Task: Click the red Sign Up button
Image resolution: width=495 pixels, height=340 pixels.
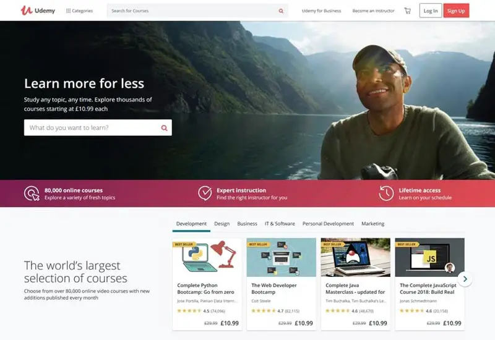Action: pyautogui.click(x=456, y=11)
